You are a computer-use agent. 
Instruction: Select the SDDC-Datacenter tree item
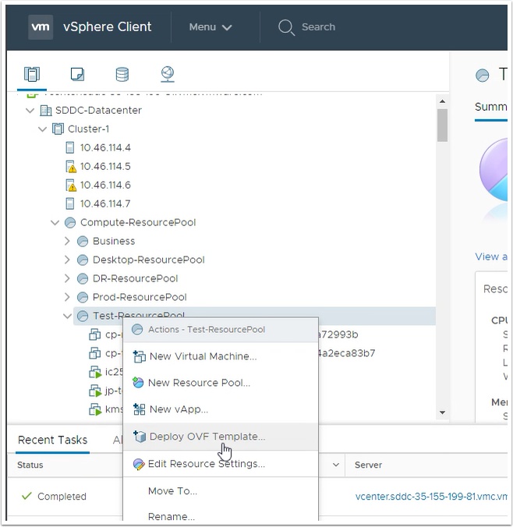pyautogui.click(x=98, y=110)
